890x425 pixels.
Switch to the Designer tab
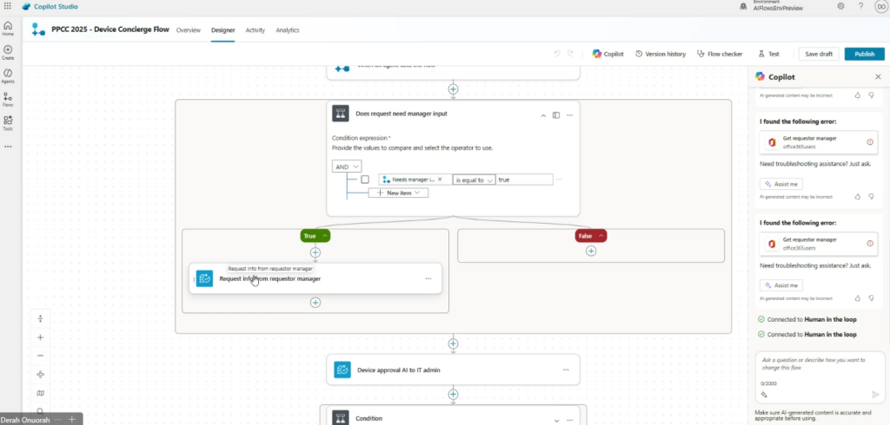(223, 30)
